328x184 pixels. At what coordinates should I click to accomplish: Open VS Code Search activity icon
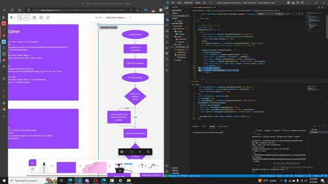167,13
